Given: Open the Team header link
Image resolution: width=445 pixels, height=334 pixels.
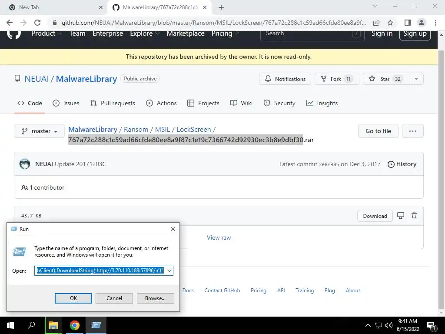Looking at the screenshot, I should pos(77,33).
